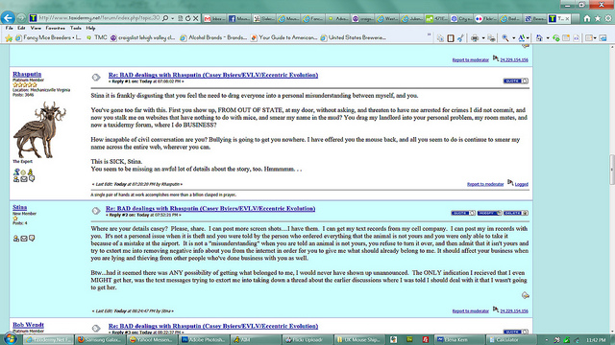Screen dimensions: 615x345
Task: Expand the Print dropdown arrow
Action: pyautogui.click(x=483, y=38)
